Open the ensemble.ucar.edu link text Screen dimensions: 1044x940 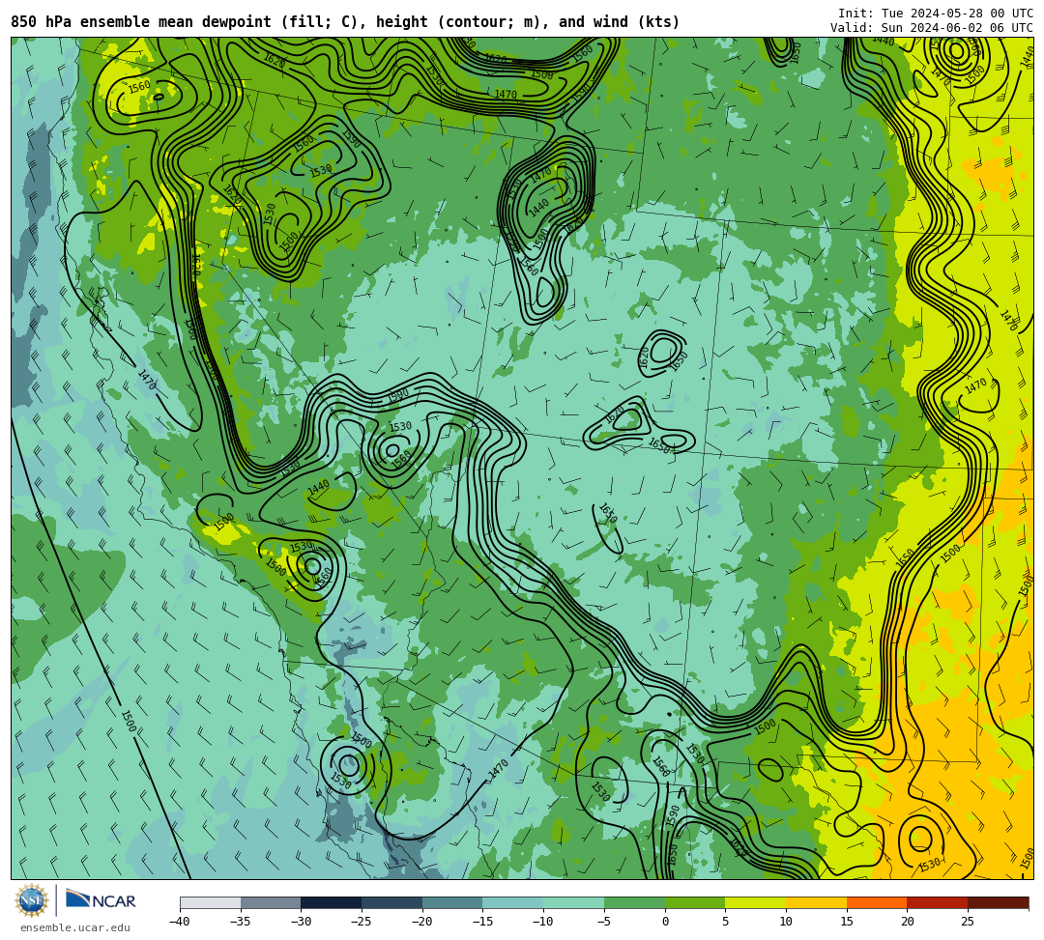click(x=75, y=927)
